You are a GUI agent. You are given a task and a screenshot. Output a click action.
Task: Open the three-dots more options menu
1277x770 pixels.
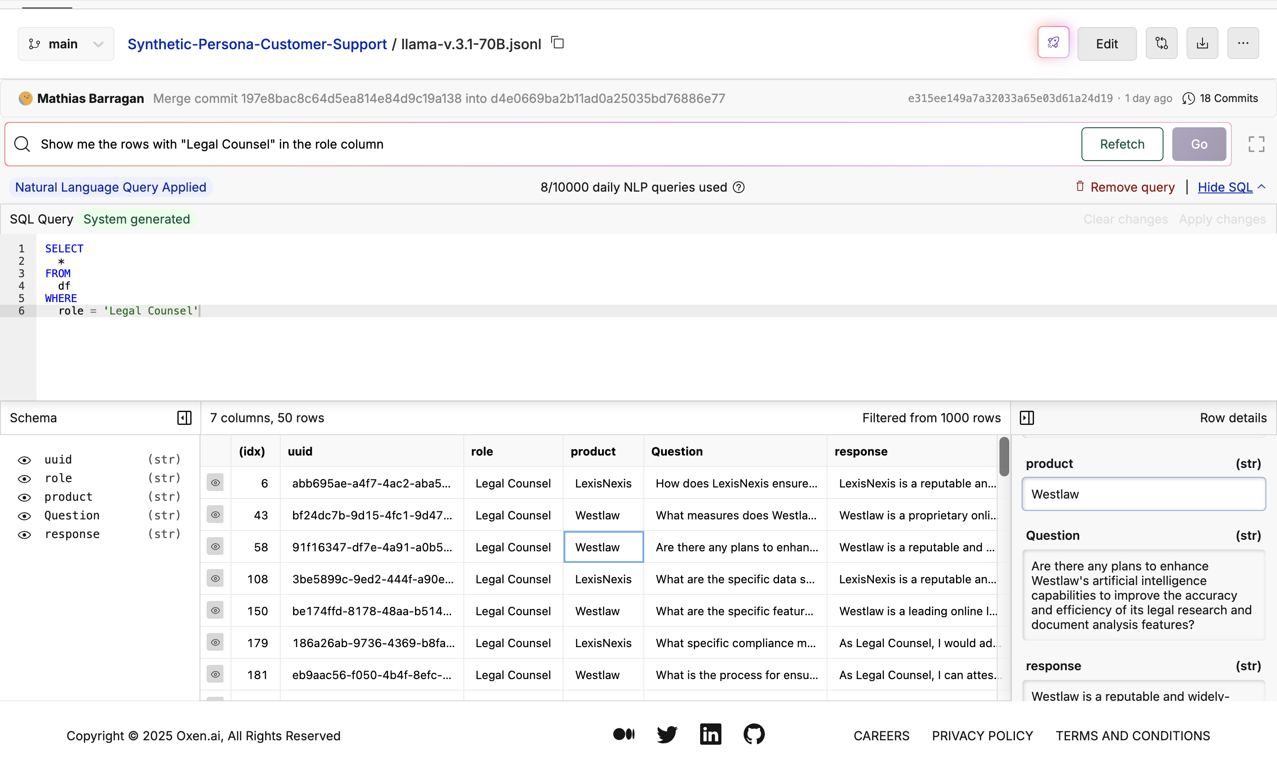coord(1243,43)
